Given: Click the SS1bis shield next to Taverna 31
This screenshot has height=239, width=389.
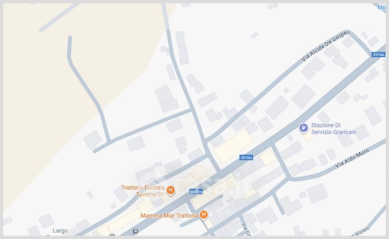Looking at the screenshot, I should 196,191.
